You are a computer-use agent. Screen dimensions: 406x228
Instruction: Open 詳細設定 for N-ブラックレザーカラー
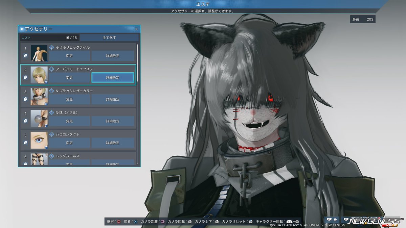113,99
